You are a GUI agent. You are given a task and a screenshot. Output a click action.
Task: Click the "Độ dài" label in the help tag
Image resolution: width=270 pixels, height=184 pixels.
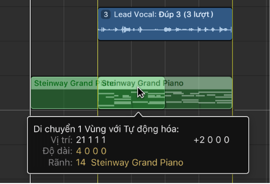(58, 151)
